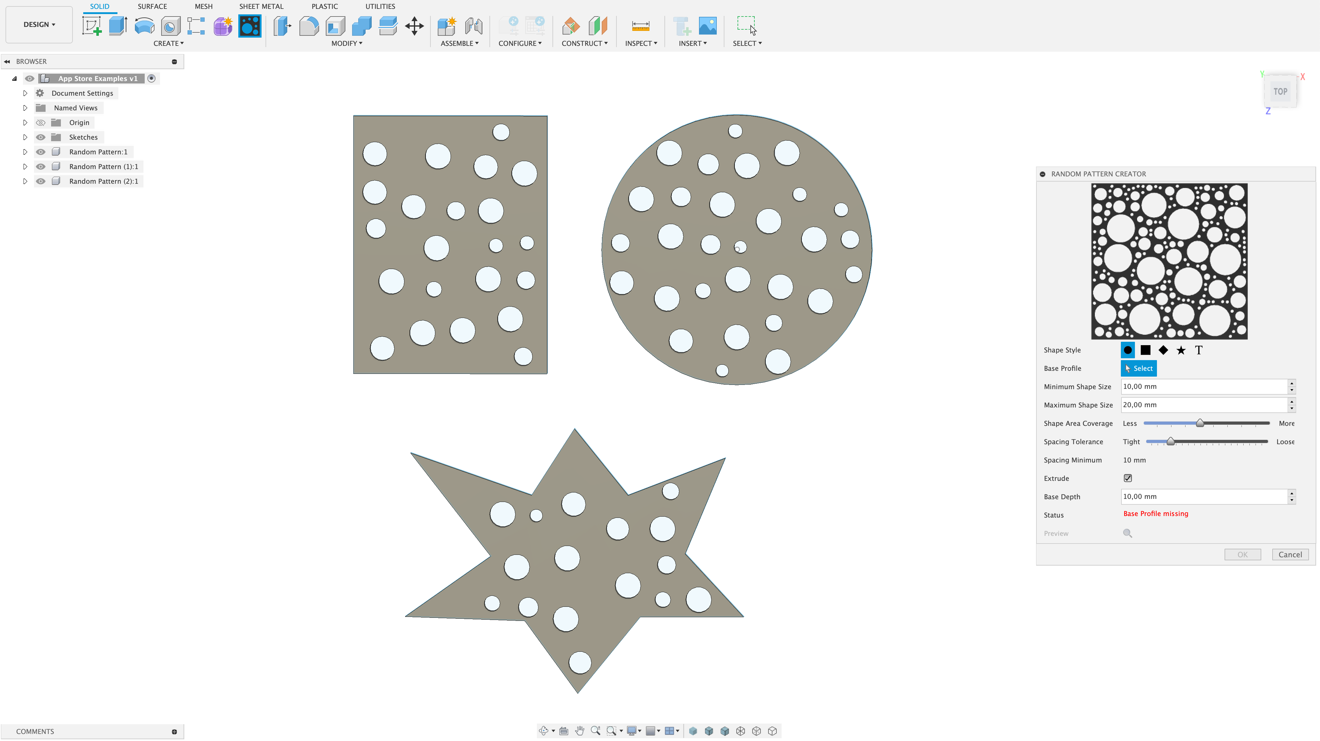Screen dimensions: 1320x741
Task: Switch to the SURFACE tab
Action: coord(152,7)
